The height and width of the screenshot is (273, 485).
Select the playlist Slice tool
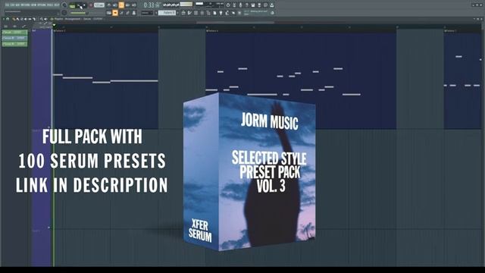tap(33, 19)
